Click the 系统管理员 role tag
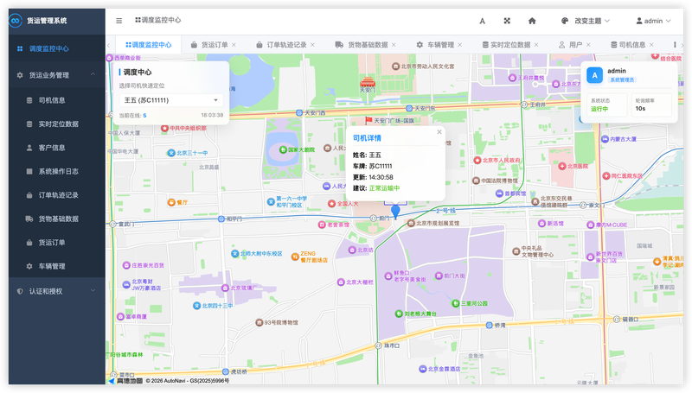This screenshot has height=393, width=692. (x=622, y=79)
